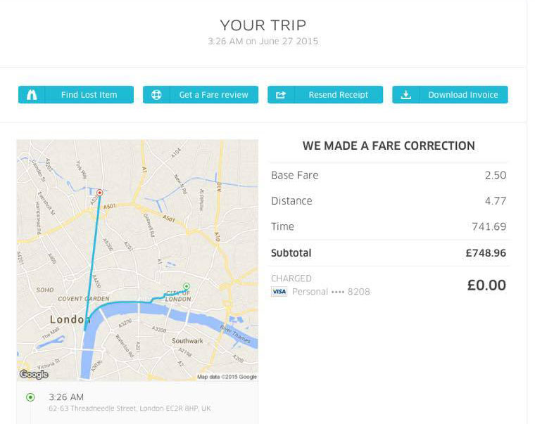Click the lifebuoy fare review icon
This screenshot has height=424, width=535.
coord(156,95)
